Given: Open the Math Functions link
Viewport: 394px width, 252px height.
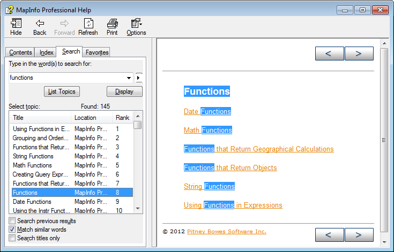Looking at the screenshot, I should [208, 130].
